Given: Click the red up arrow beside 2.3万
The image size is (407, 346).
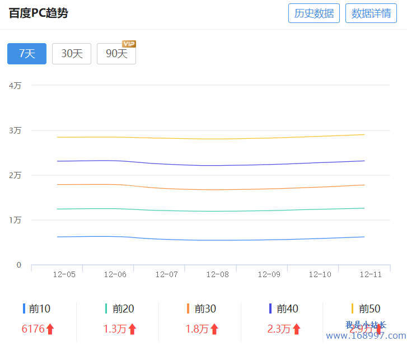Looking at the screenshot, I should tap(296, 329).
